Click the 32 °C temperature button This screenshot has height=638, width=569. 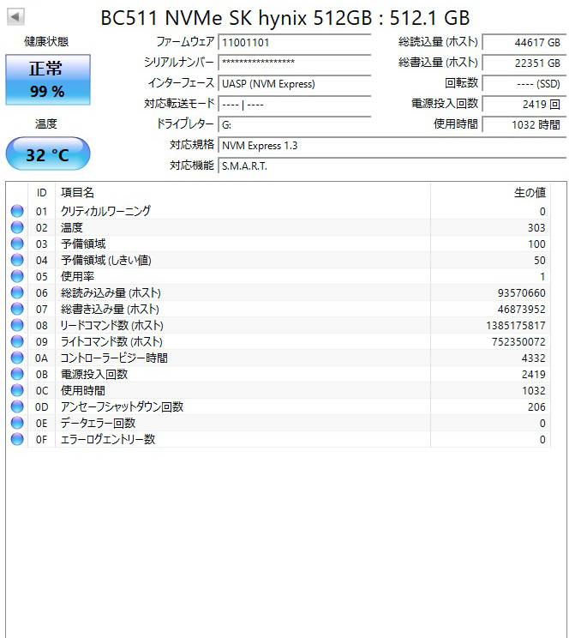(x=47, y=154)
